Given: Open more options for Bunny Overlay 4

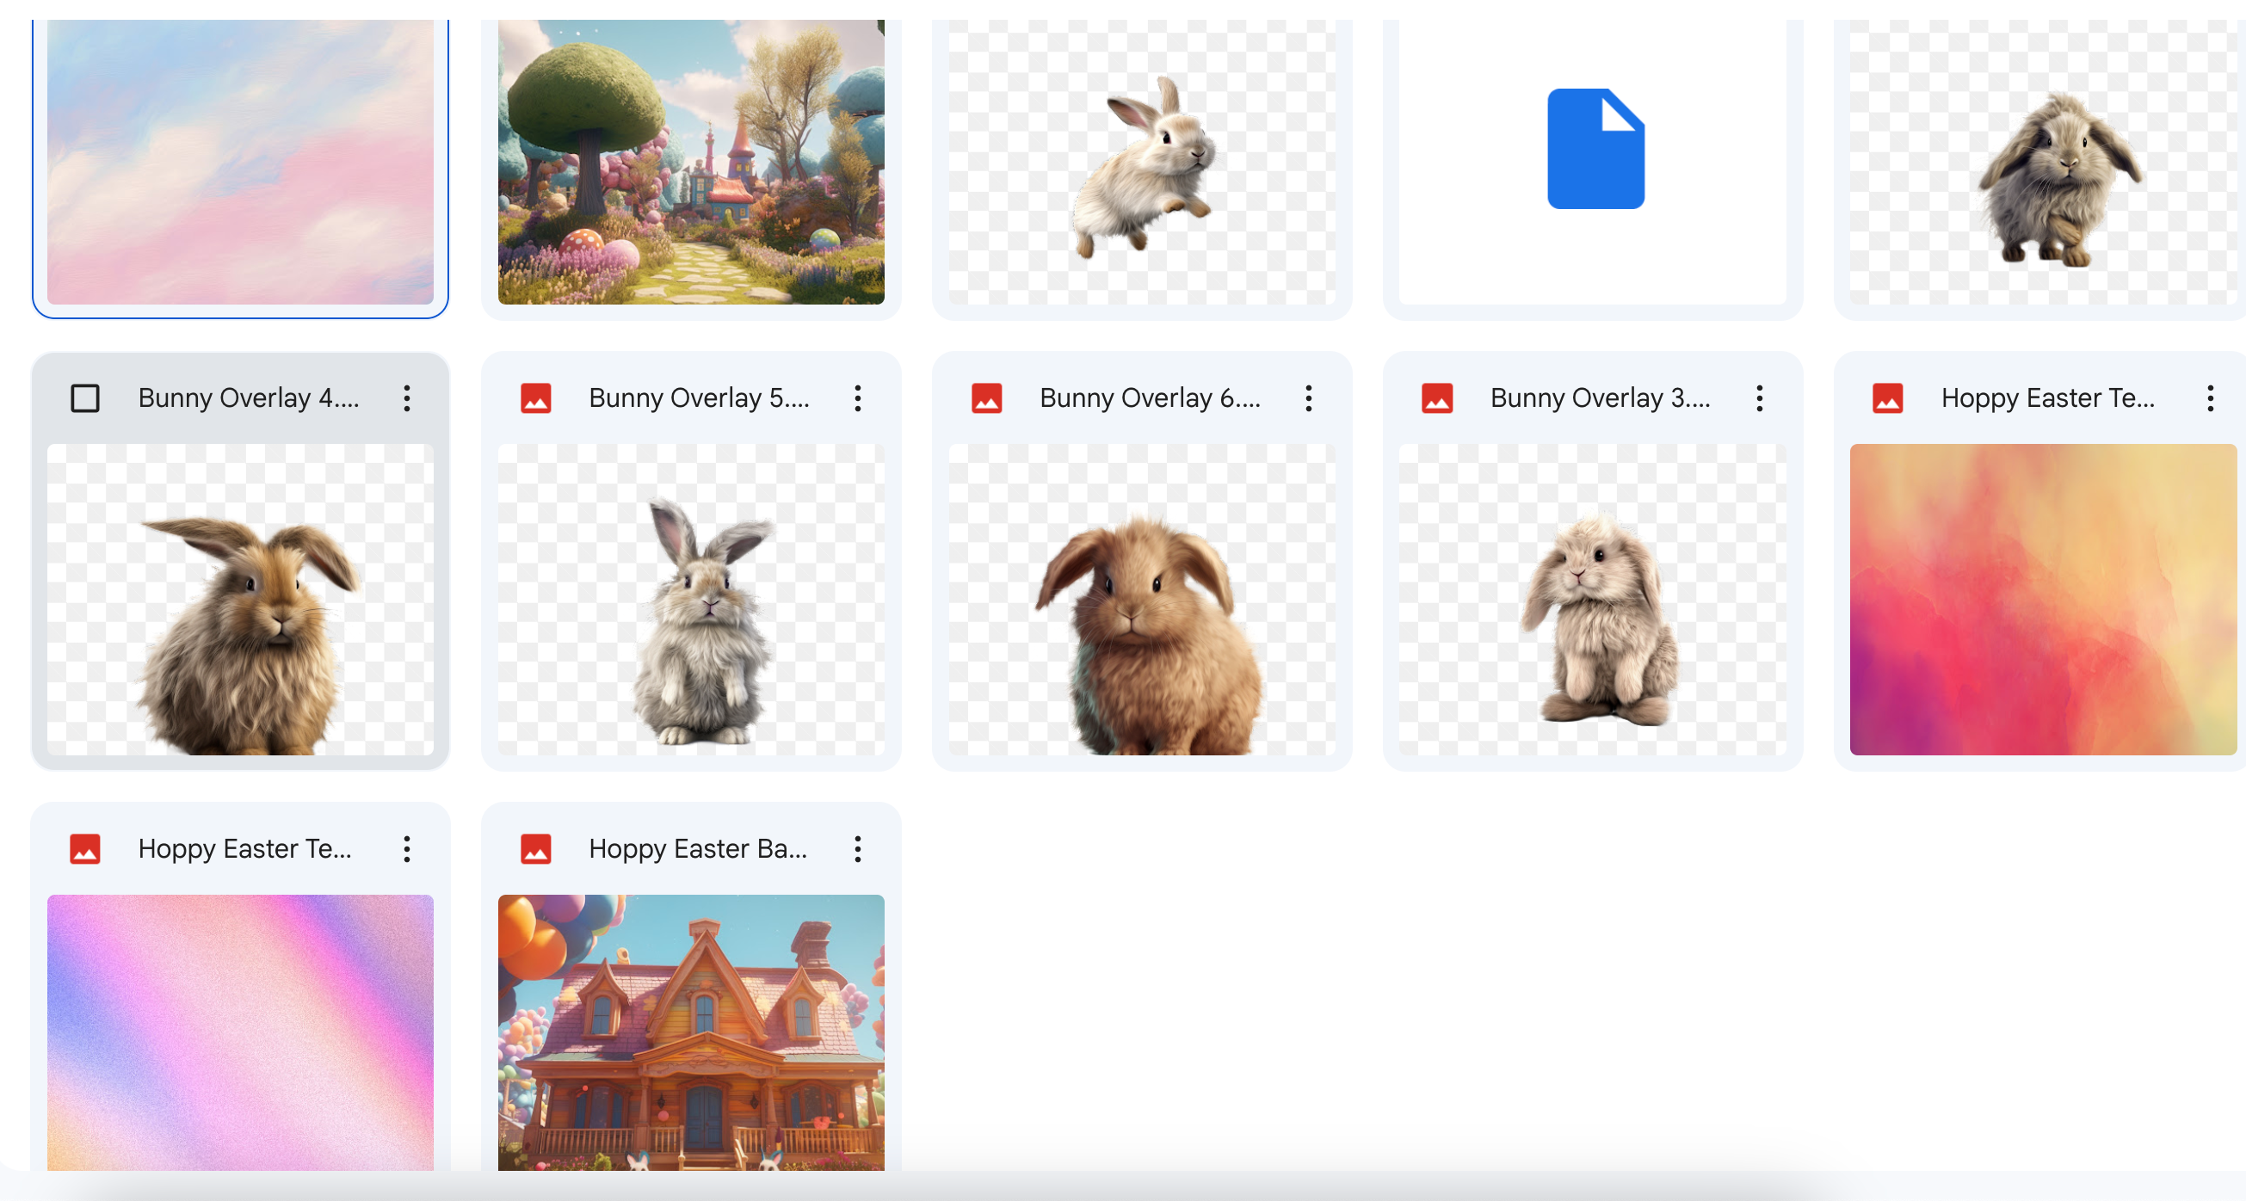Looking at the screenshot, I should pos(406,398).
